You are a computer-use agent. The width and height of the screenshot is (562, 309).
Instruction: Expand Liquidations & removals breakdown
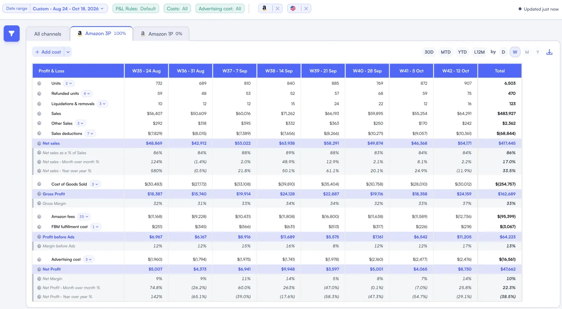point(102,104)
